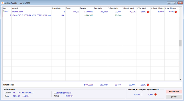Click the Total Pedido label
The image size is (184, 101).
coord(9,85)
